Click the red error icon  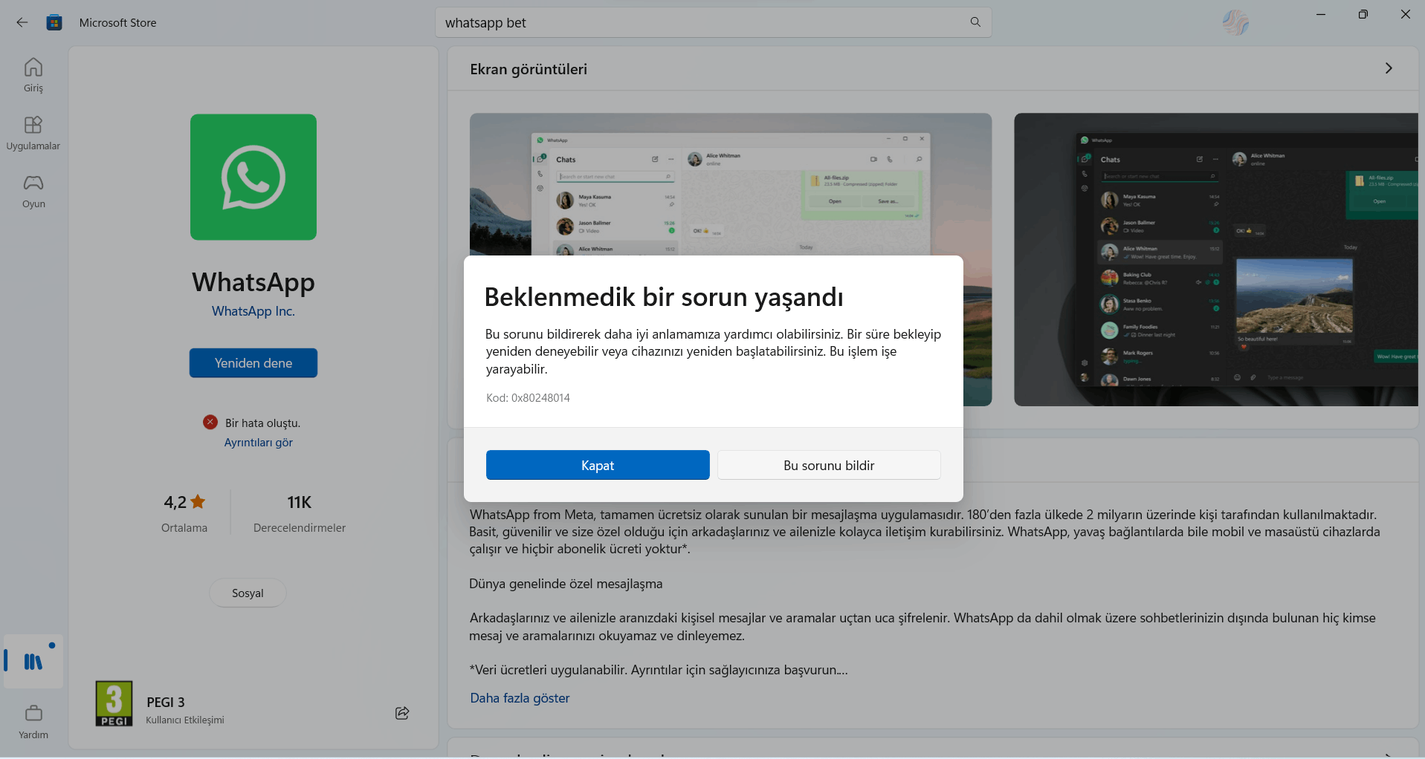coord(210,422)
